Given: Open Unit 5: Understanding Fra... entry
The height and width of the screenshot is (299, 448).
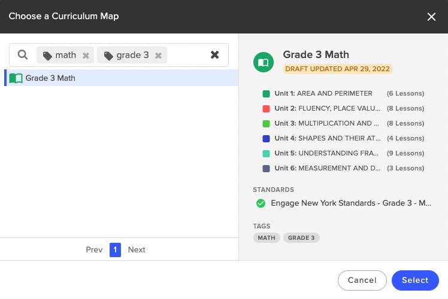Looking at the screenshot, I should coord(343,153).
